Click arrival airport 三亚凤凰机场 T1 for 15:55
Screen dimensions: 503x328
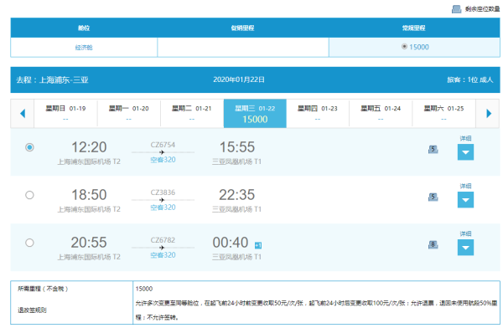(x=236, y=161)
